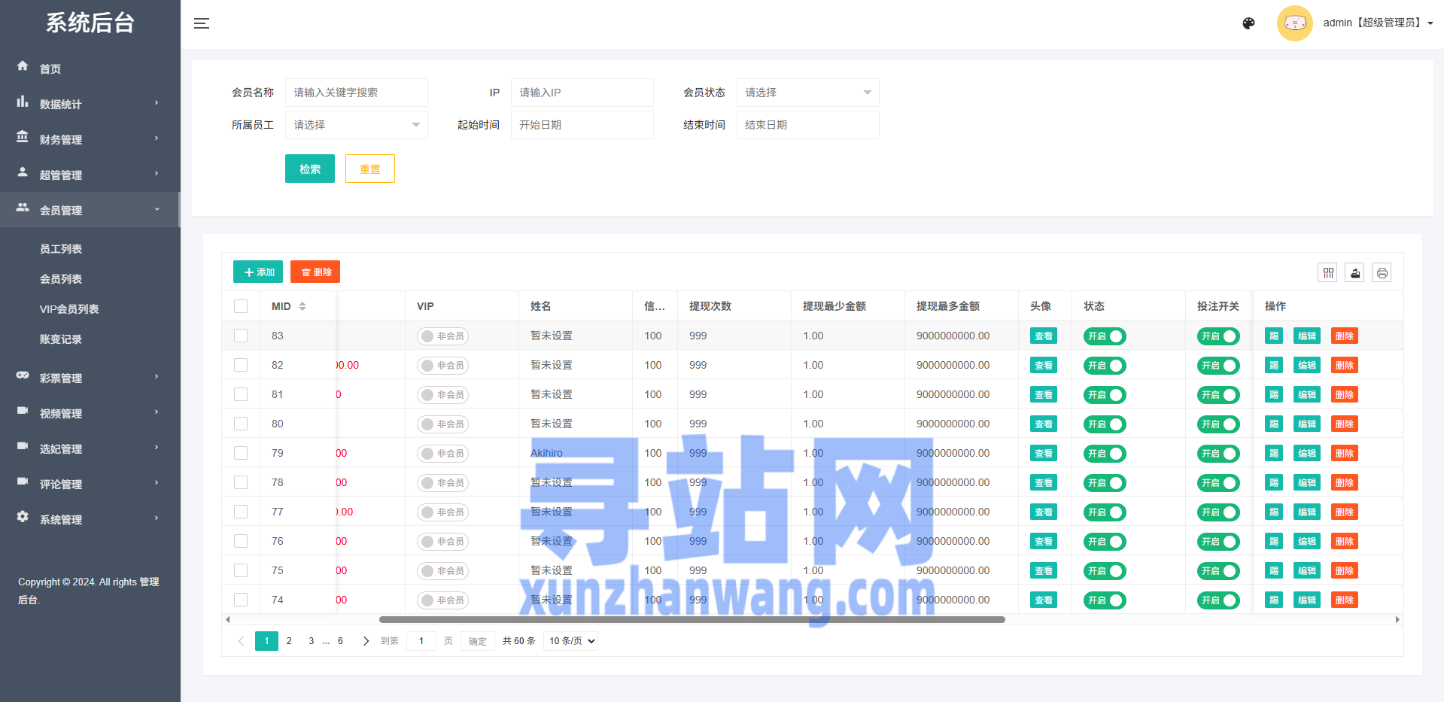
Task: Open the theme color palette icon
Action: (x=1248, y=23)
